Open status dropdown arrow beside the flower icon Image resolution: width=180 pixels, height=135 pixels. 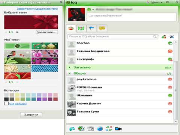pos(93,9)
